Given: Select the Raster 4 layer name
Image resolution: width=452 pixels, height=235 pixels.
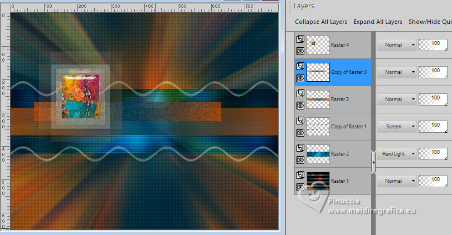Looking at the screenshot, I should [340, 45].
